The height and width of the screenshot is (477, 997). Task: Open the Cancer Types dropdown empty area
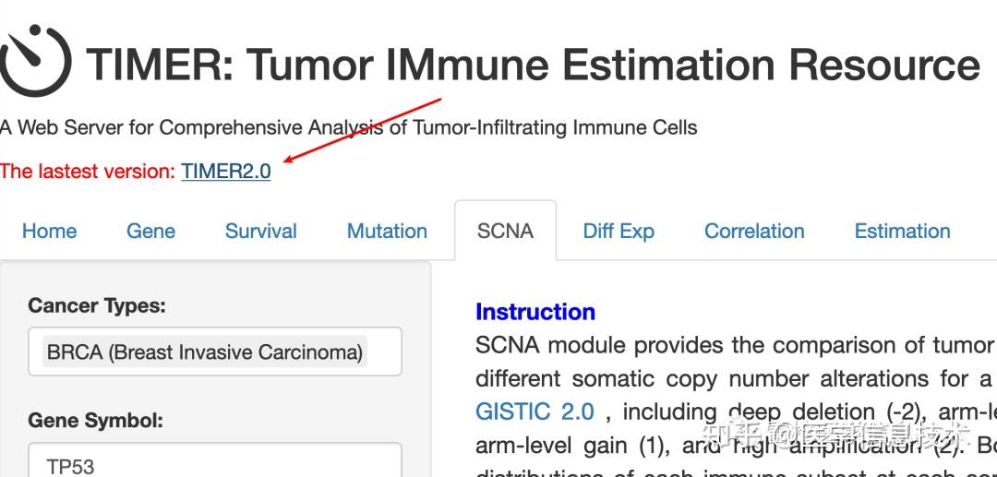[x=384, y=352]
